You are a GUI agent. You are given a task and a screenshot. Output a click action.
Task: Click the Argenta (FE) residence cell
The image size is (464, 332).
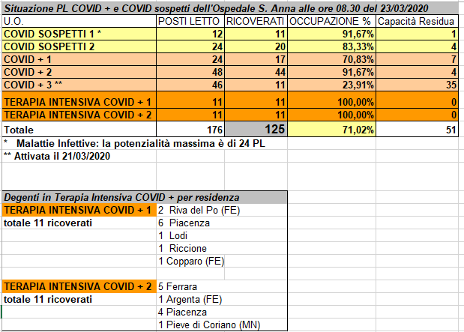click(191, 299)
